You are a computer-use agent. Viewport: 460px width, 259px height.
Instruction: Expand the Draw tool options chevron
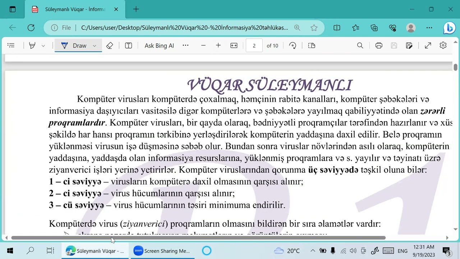95,46
